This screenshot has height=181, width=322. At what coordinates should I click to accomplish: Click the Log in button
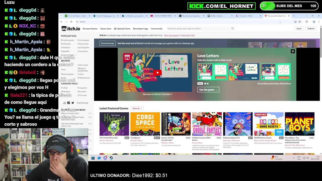pos(299,29)
